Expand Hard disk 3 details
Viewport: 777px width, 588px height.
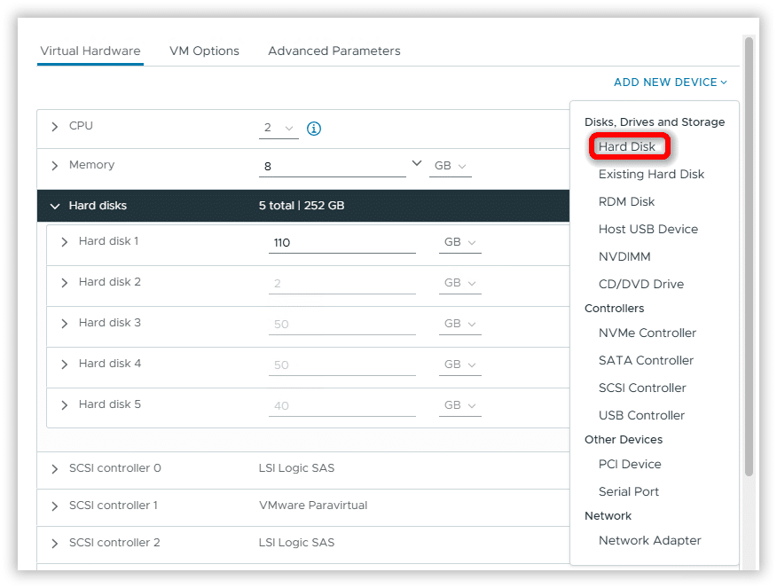tap(64, 324)
